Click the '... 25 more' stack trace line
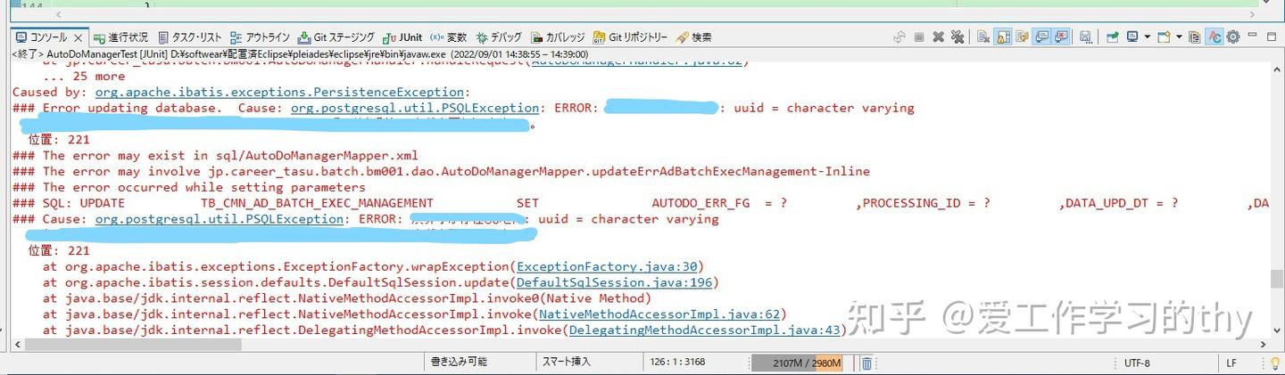This screenshot has height=375, width=1285. pos(84,76)
